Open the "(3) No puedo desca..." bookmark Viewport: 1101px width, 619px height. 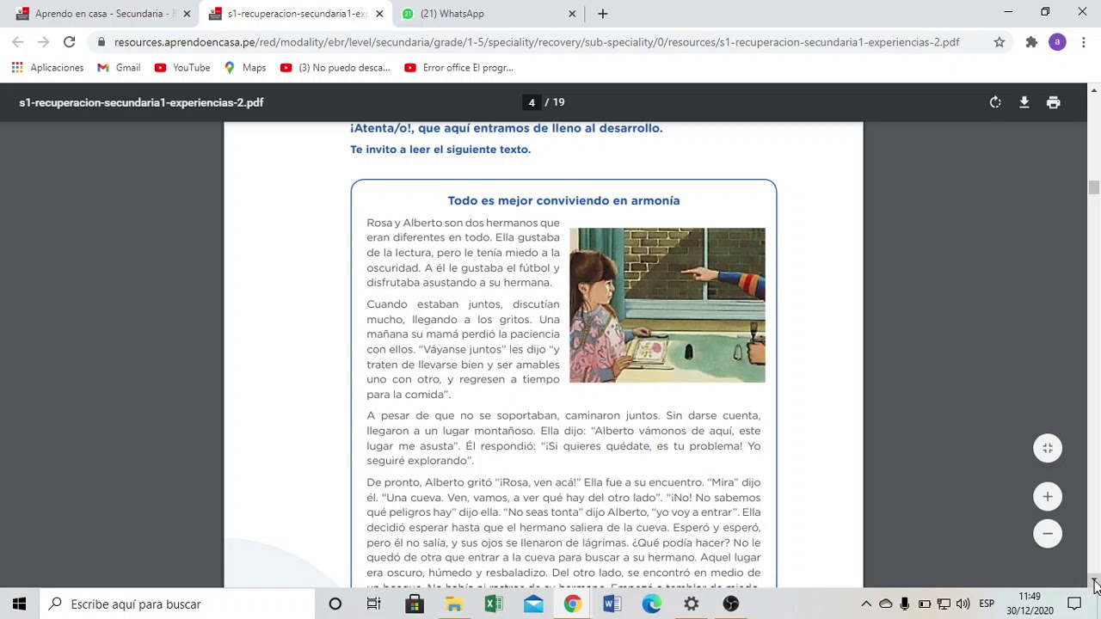(x=335, y=68)
